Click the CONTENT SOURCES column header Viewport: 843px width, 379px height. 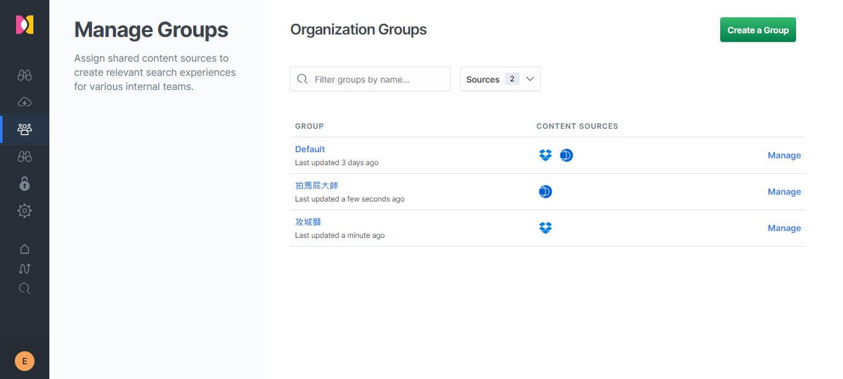pos(577,126)
